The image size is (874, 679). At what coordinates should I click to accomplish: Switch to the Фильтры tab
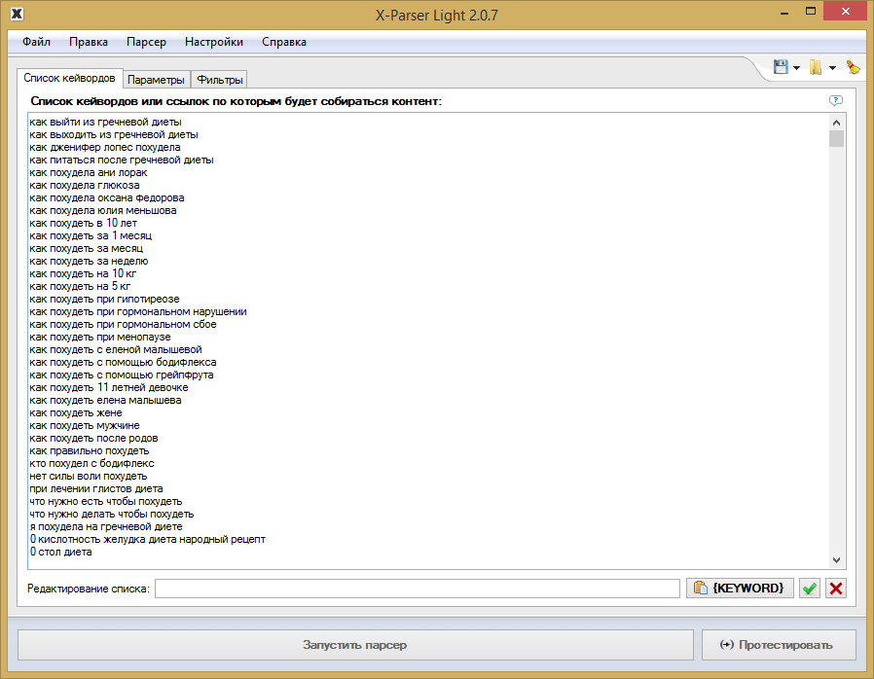pyautogui.click(x=220, y=80)
